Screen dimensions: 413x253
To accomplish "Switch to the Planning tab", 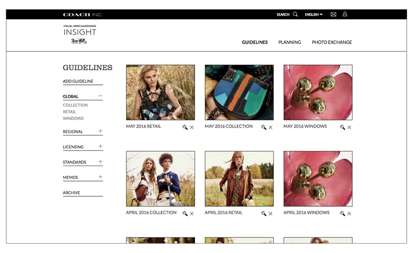I will pyautogui.click(x=290, y=42).
